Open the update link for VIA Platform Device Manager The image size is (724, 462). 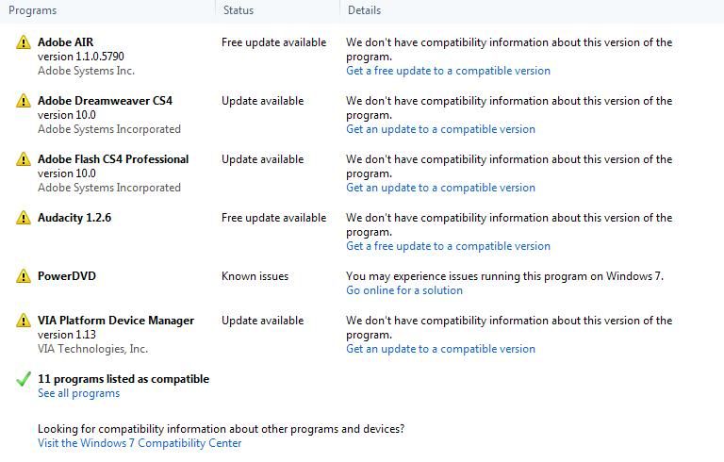click(440, 349)
